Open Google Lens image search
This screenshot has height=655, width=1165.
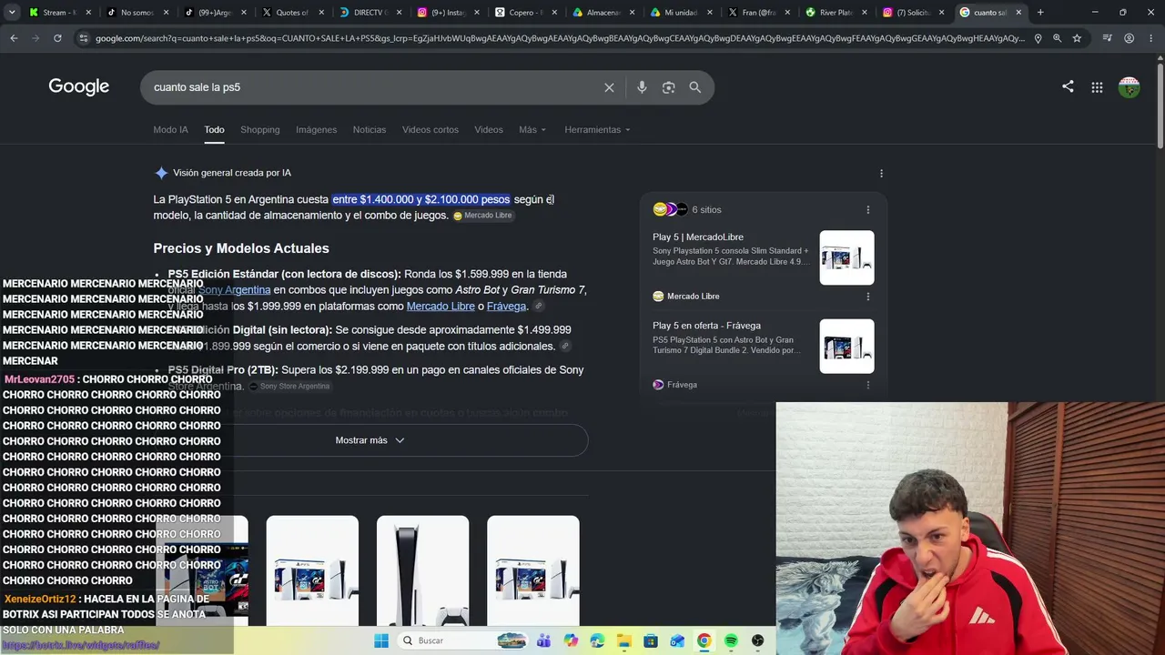click(x=669, y=87)
